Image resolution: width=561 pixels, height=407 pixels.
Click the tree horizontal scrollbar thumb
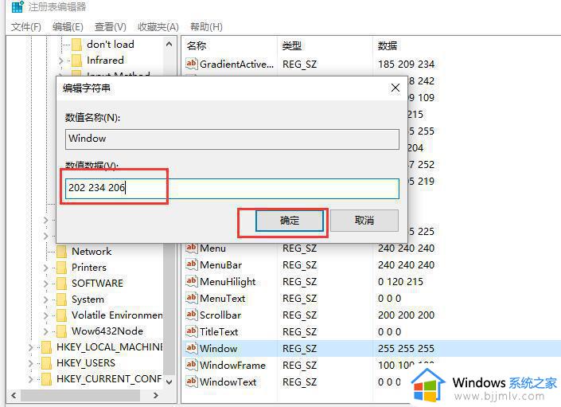point(80,396)
